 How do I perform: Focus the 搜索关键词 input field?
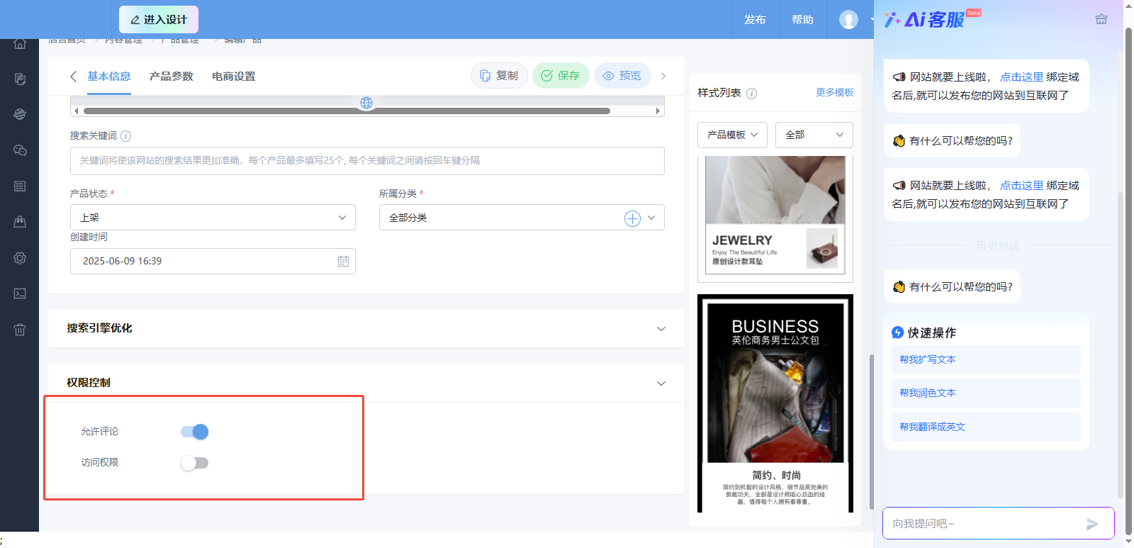pyautogui.click(x=367, y=161)
